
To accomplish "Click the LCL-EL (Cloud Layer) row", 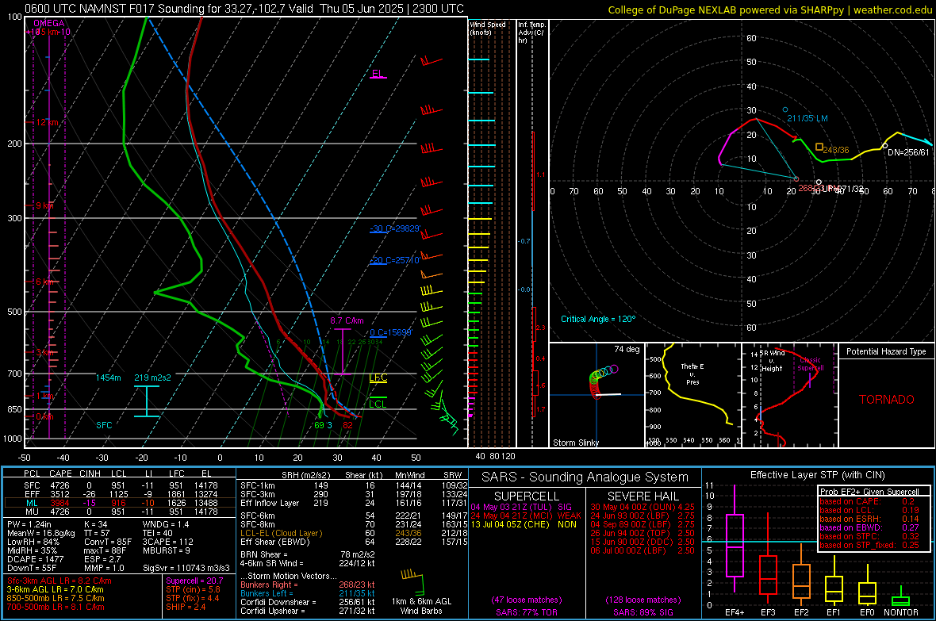I will pyautogui.click(x=354, y=533).
